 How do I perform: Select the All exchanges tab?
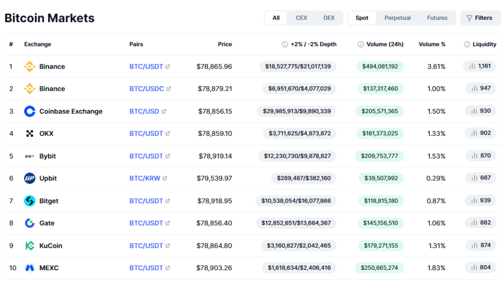pos(276,18)
